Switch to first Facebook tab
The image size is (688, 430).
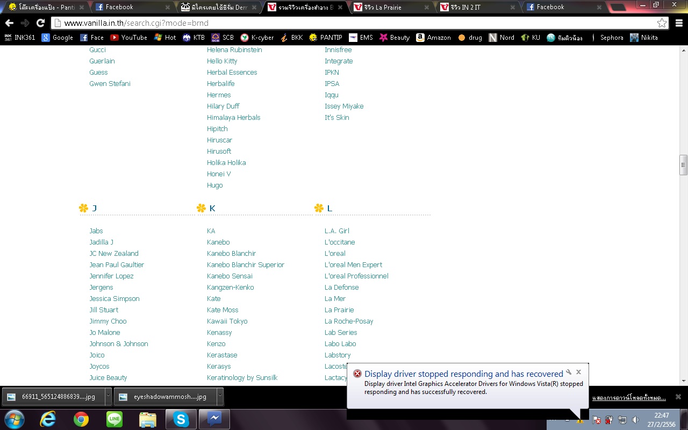tap(132, 7)
